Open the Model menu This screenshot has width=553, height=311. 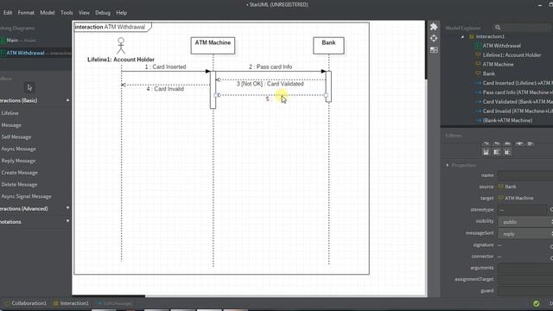48,13
